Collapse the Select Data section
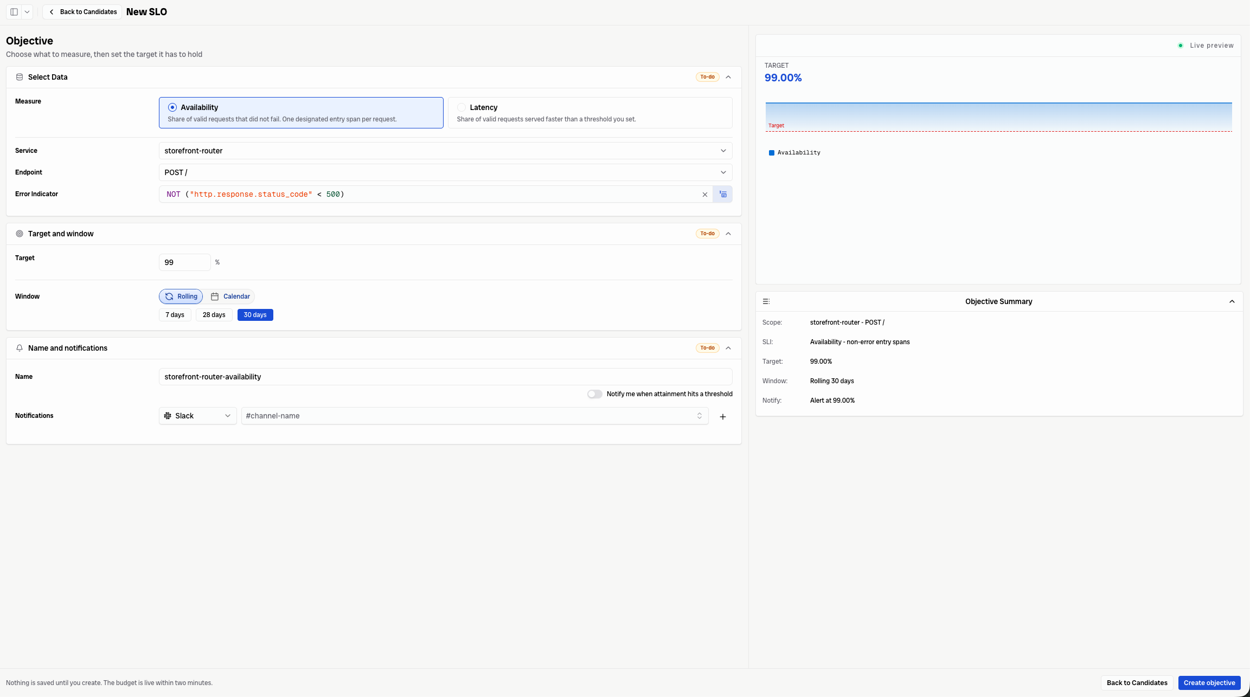Screen dimensions: 1250x697 728,77
